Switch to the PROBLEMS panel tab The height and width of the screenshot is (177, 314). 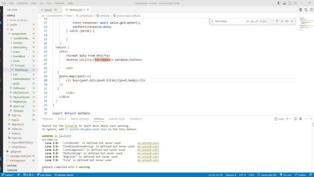point(48,119)
